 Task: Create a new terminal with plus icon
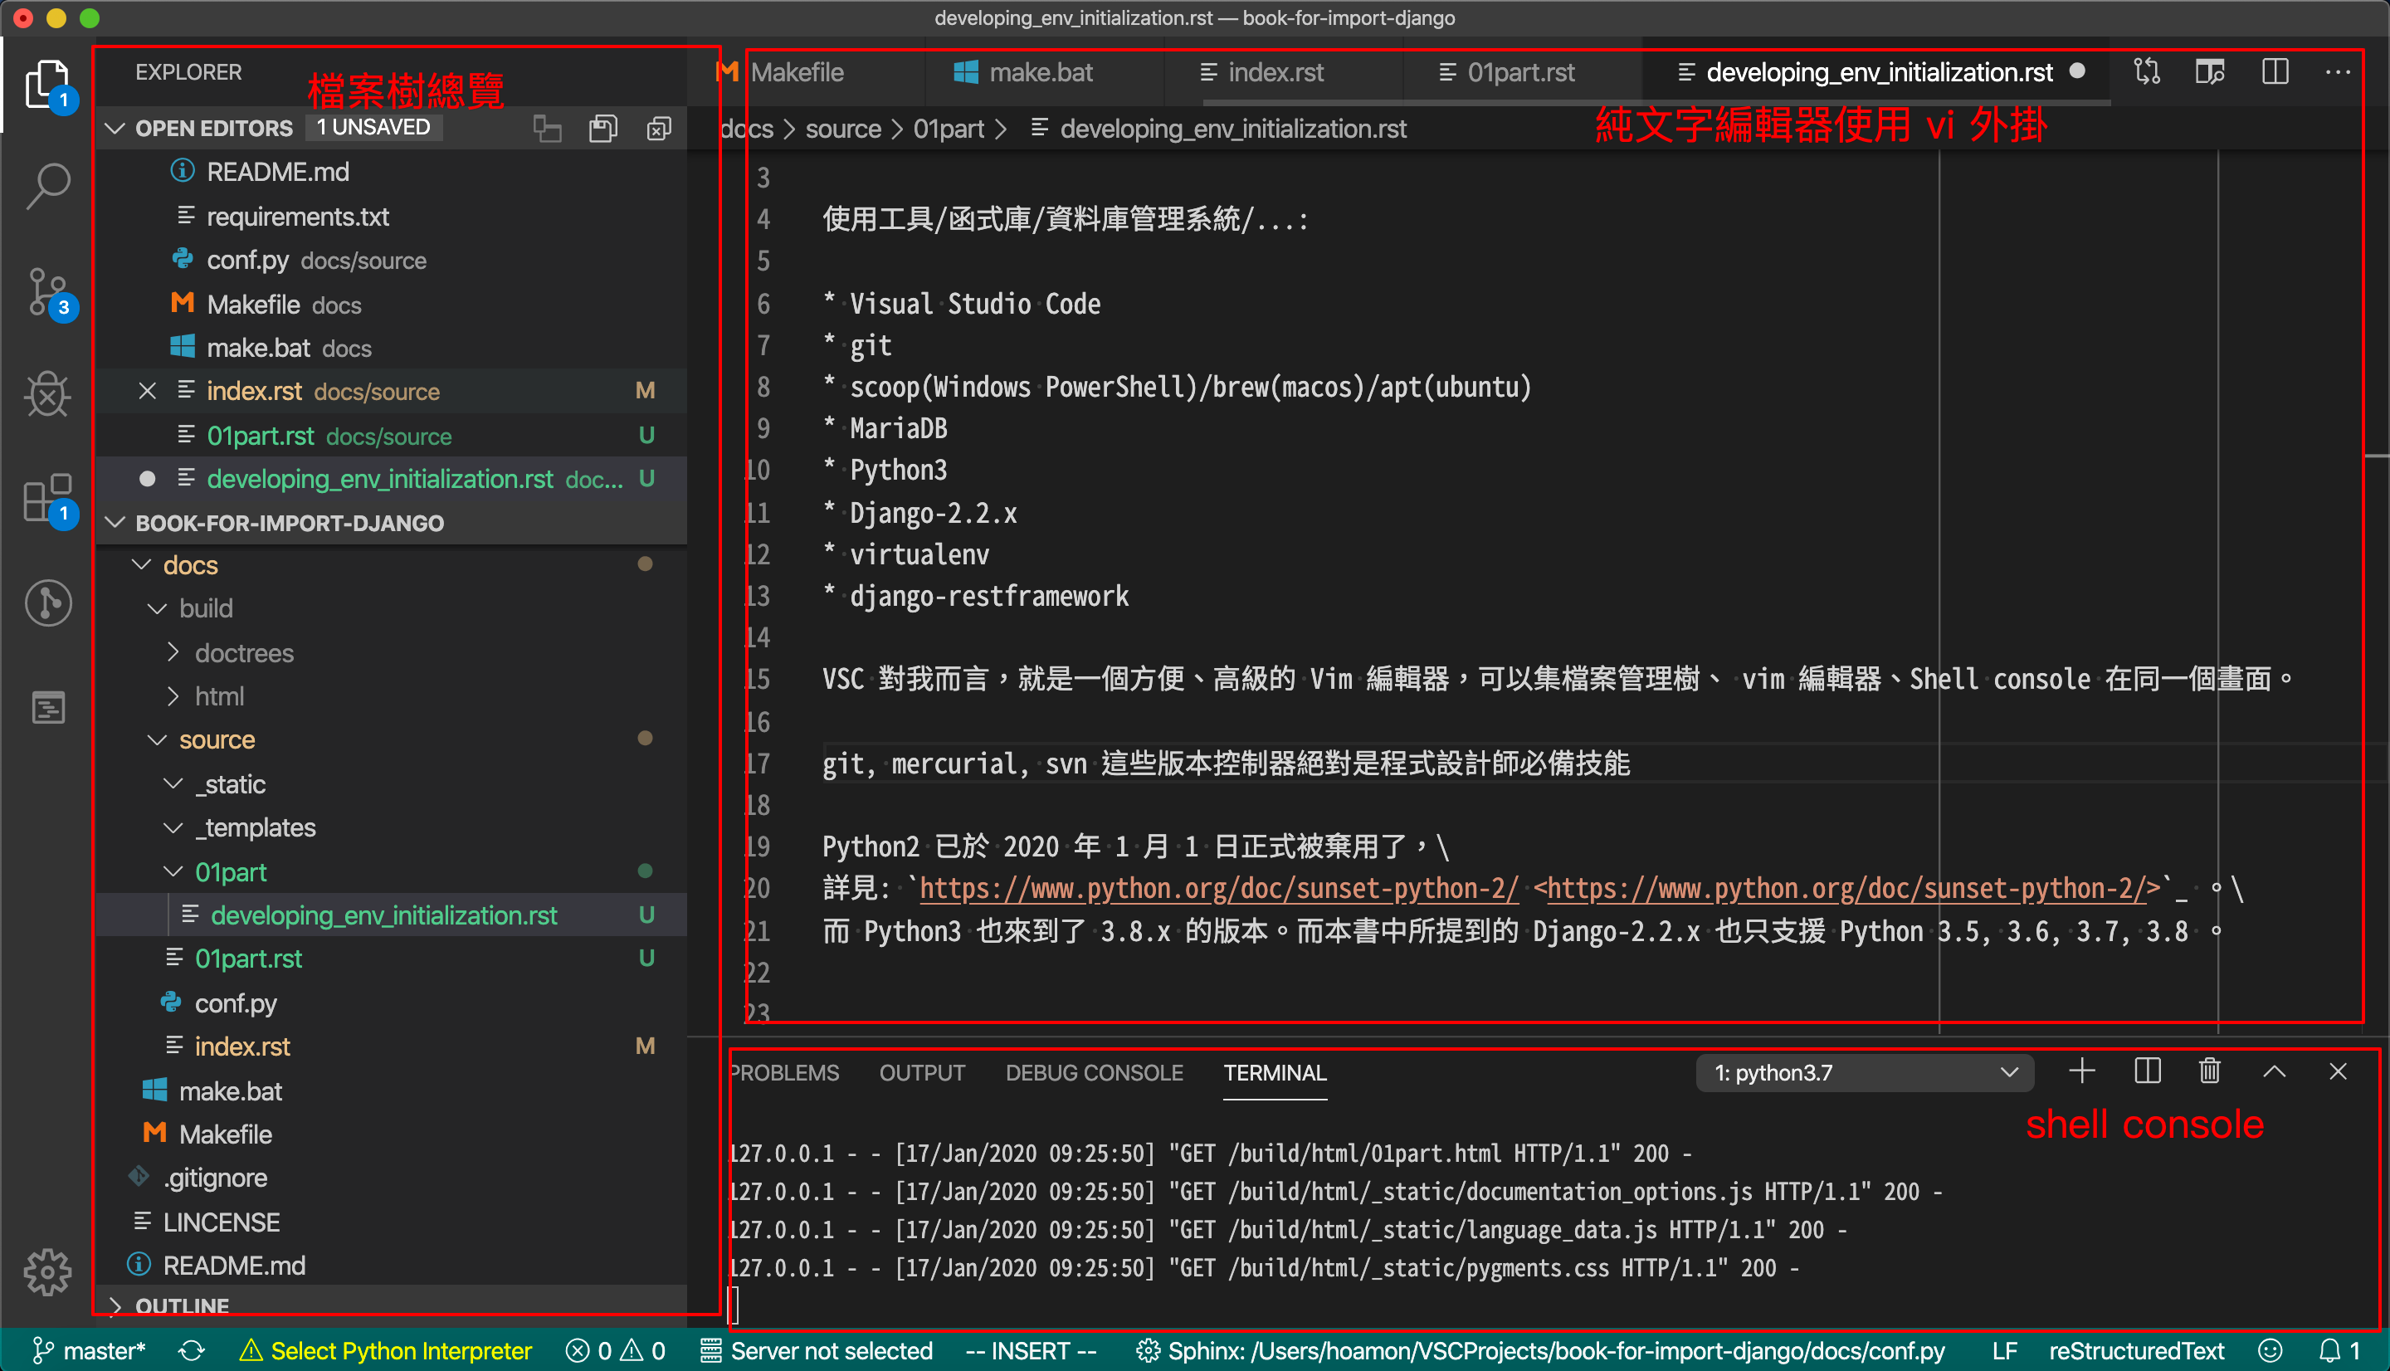tap(2082, 1071)
